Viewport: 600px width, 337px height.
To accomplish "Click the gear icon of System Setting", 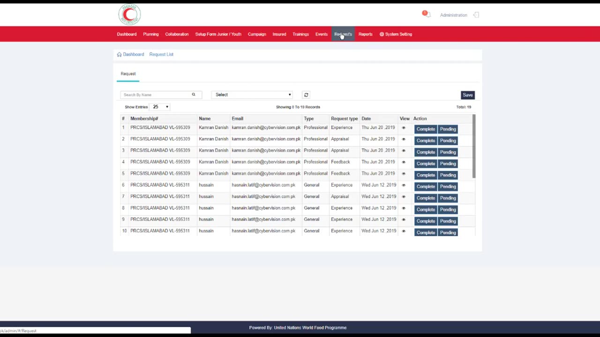I will 382,34.
